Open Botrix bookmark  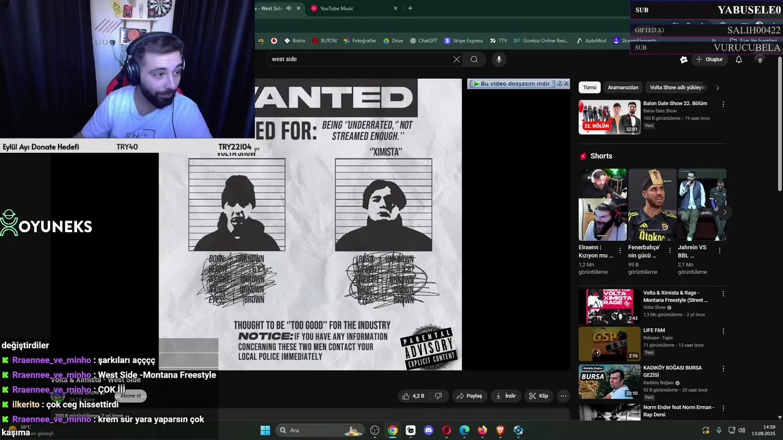[x=295, y=41]
